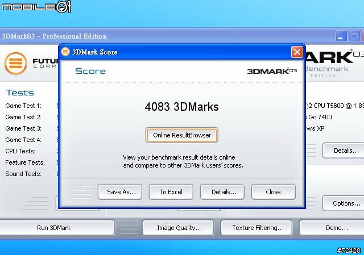Screen dimensions: 364x255
Task: Close the 3DMark Score dialog with X
Action: point(297,52)
